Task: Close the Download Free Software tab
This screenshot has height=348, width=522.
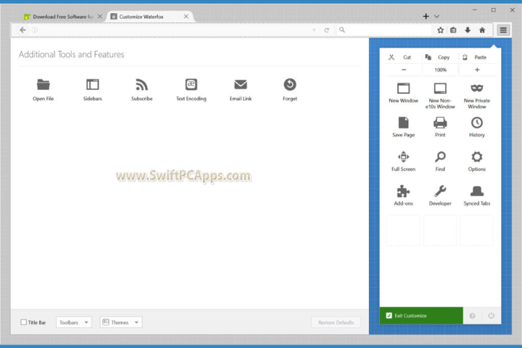Action: pos(99,17)
